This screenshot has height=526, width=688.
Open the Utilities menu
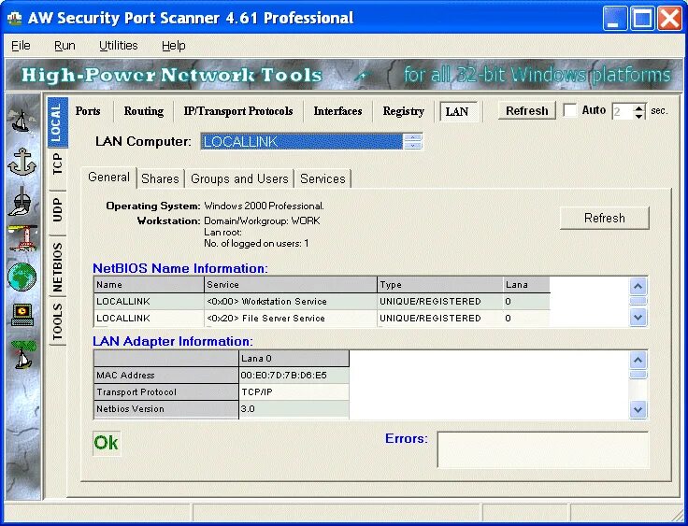[x=118, y=46]
